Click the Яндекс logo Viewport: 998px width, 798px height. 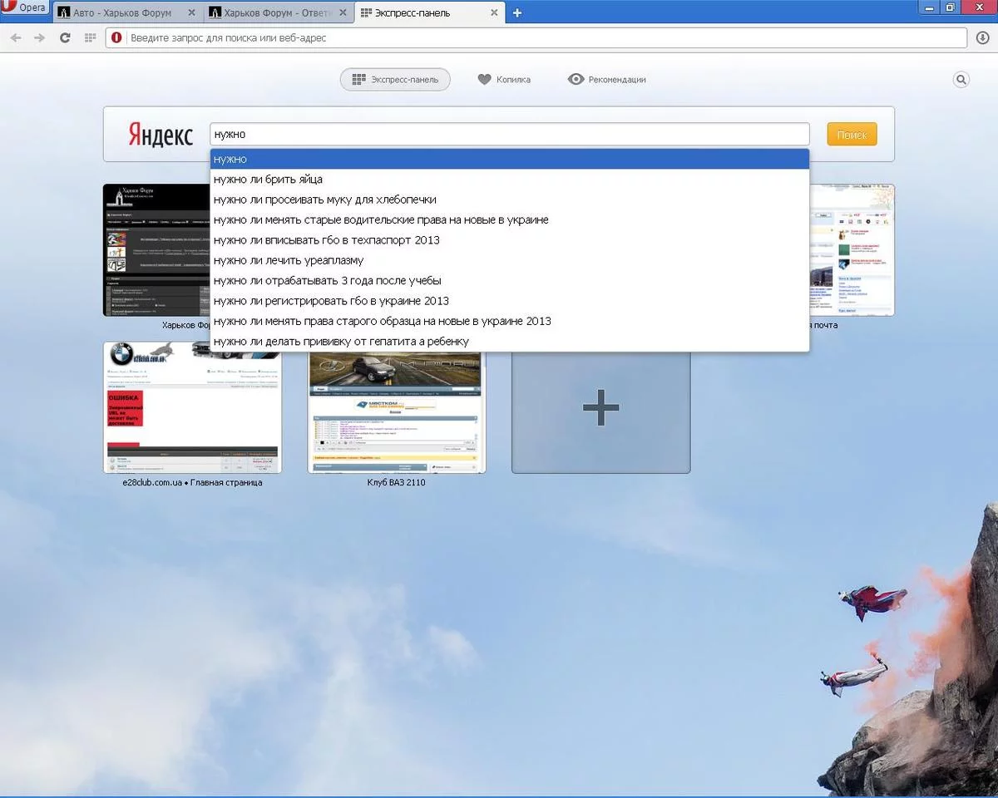[161, 135]
